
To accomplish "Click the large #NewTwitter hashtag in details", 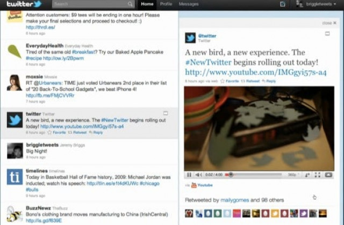I will pyautogui.click(x=208, y=62).
